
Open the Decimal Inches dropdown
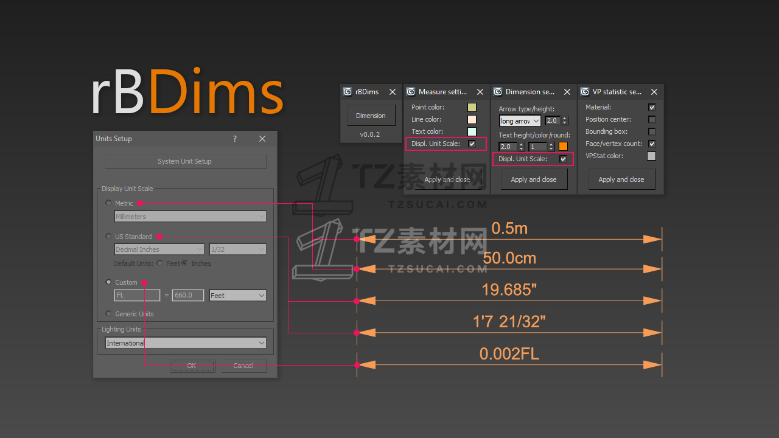click(x=159, y=249)
